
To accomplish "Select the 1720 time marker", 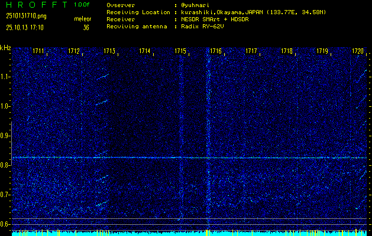I will [x=357, y=52].
